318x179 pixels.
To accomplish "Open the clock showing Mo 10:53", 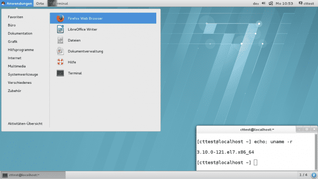I will pyautogui.click(x=284, y=4).
